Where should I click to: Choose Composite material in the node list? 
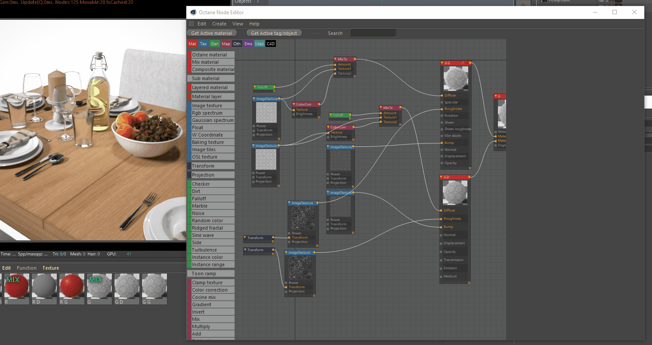211,69
